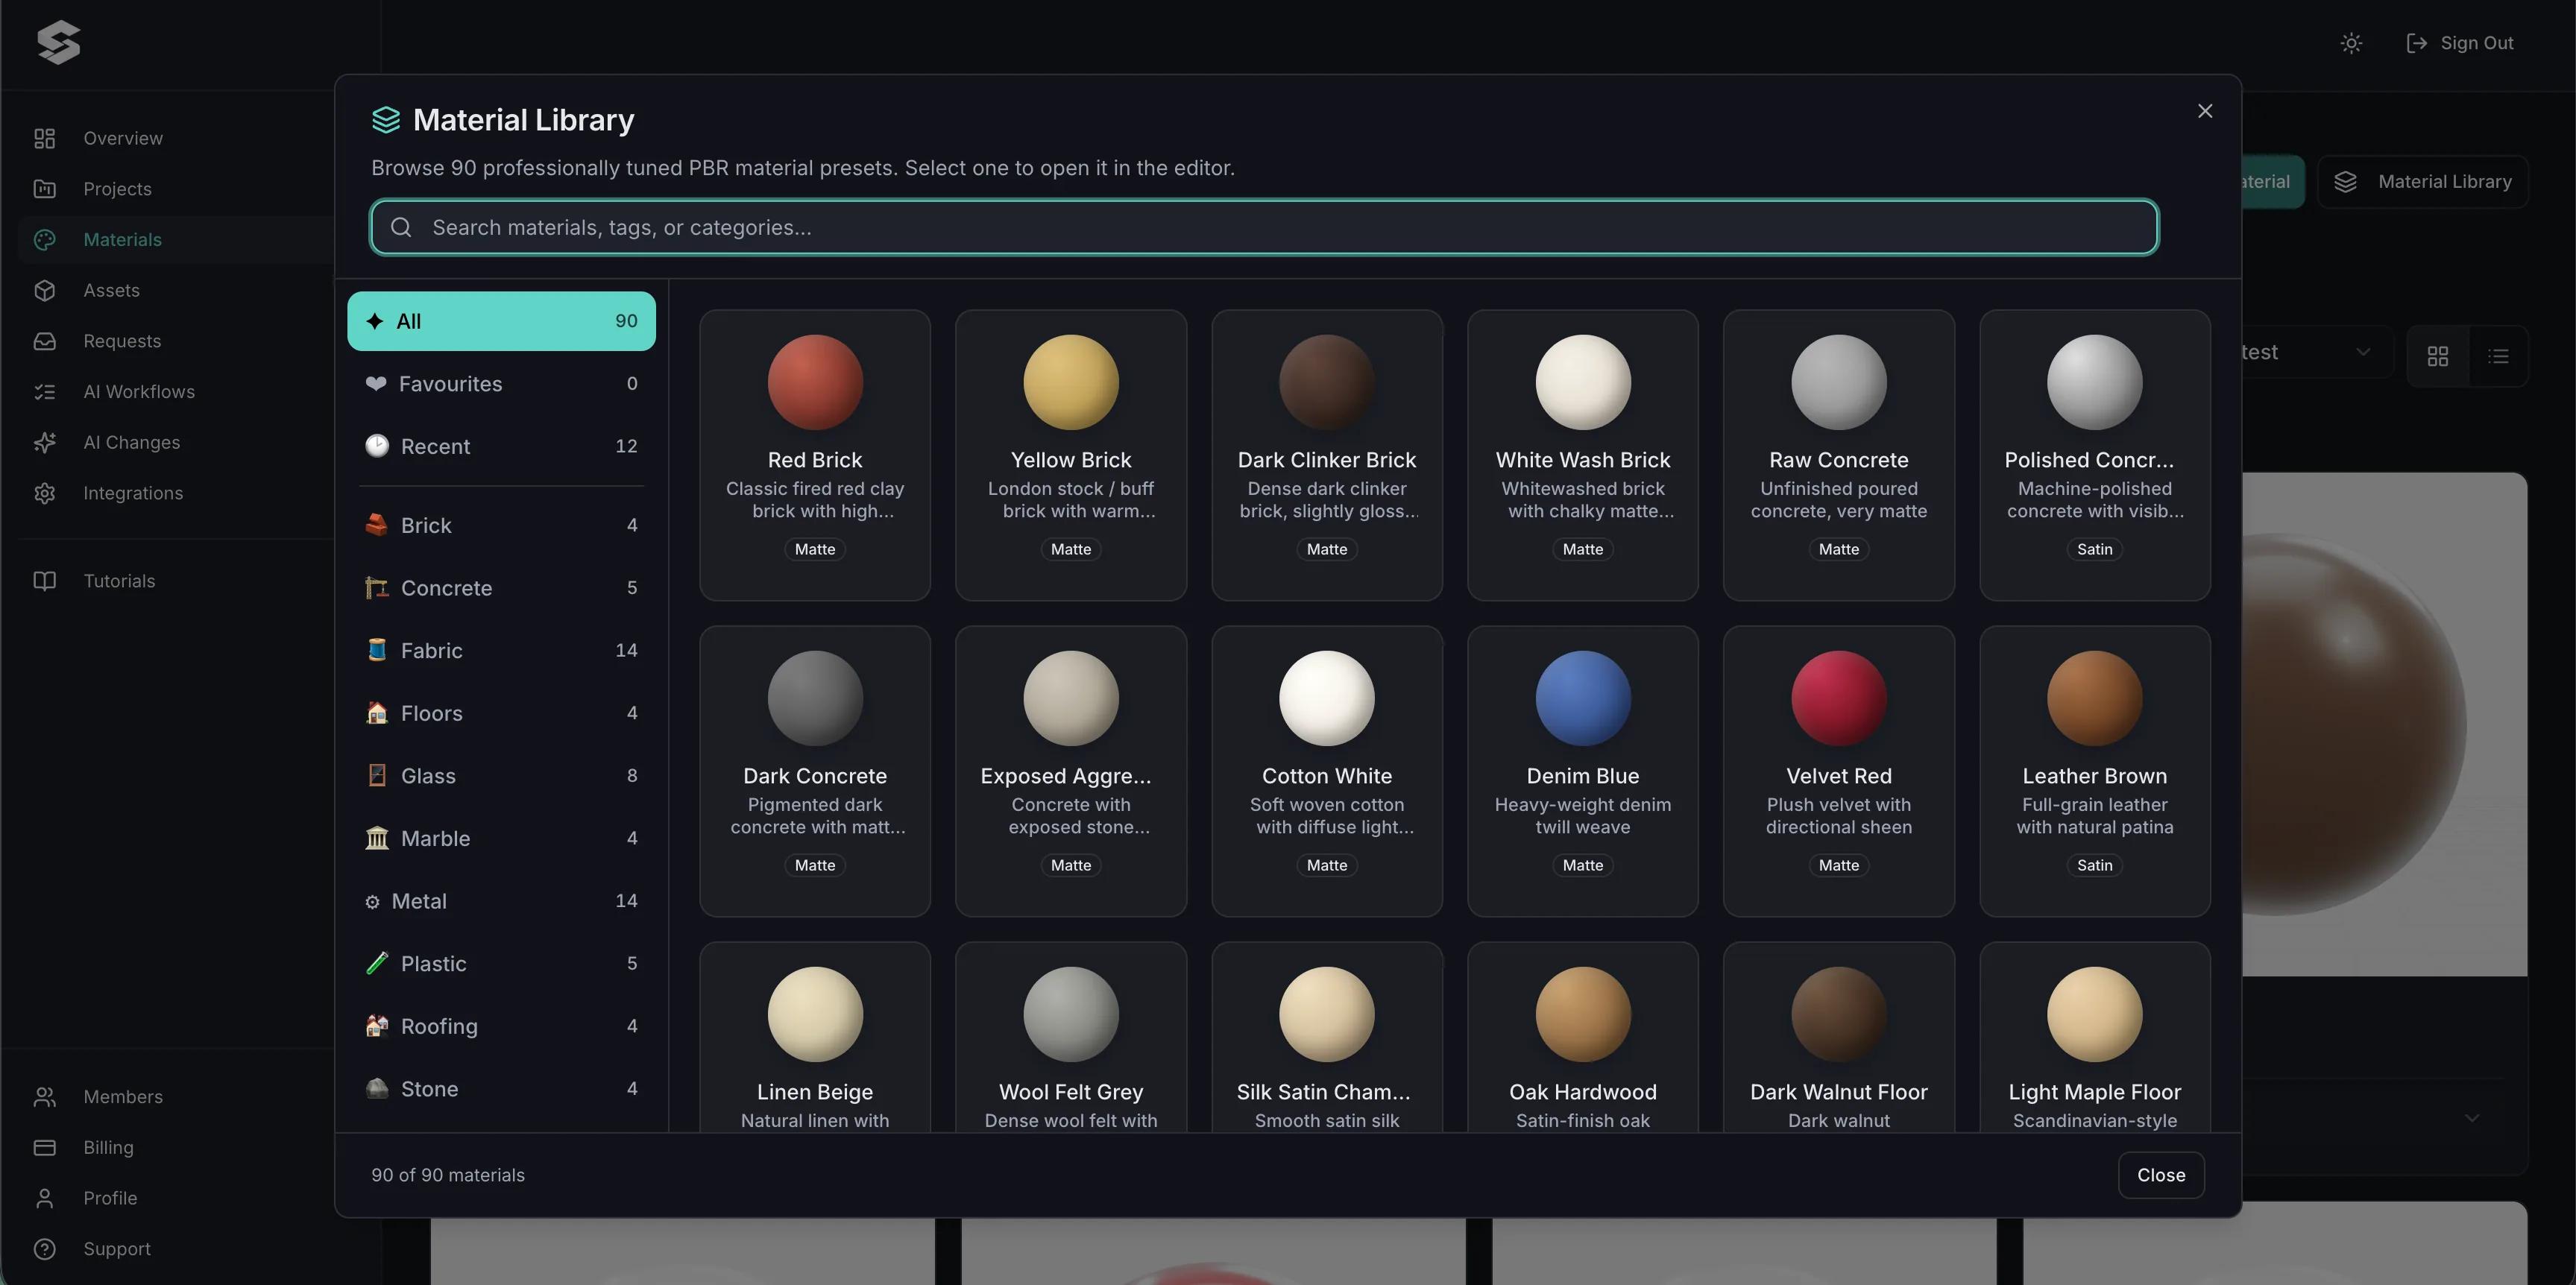The width and height of the screenshot is (2576, 1285).
Task: Click the magnifier icon in the search box
Action: 401,227
